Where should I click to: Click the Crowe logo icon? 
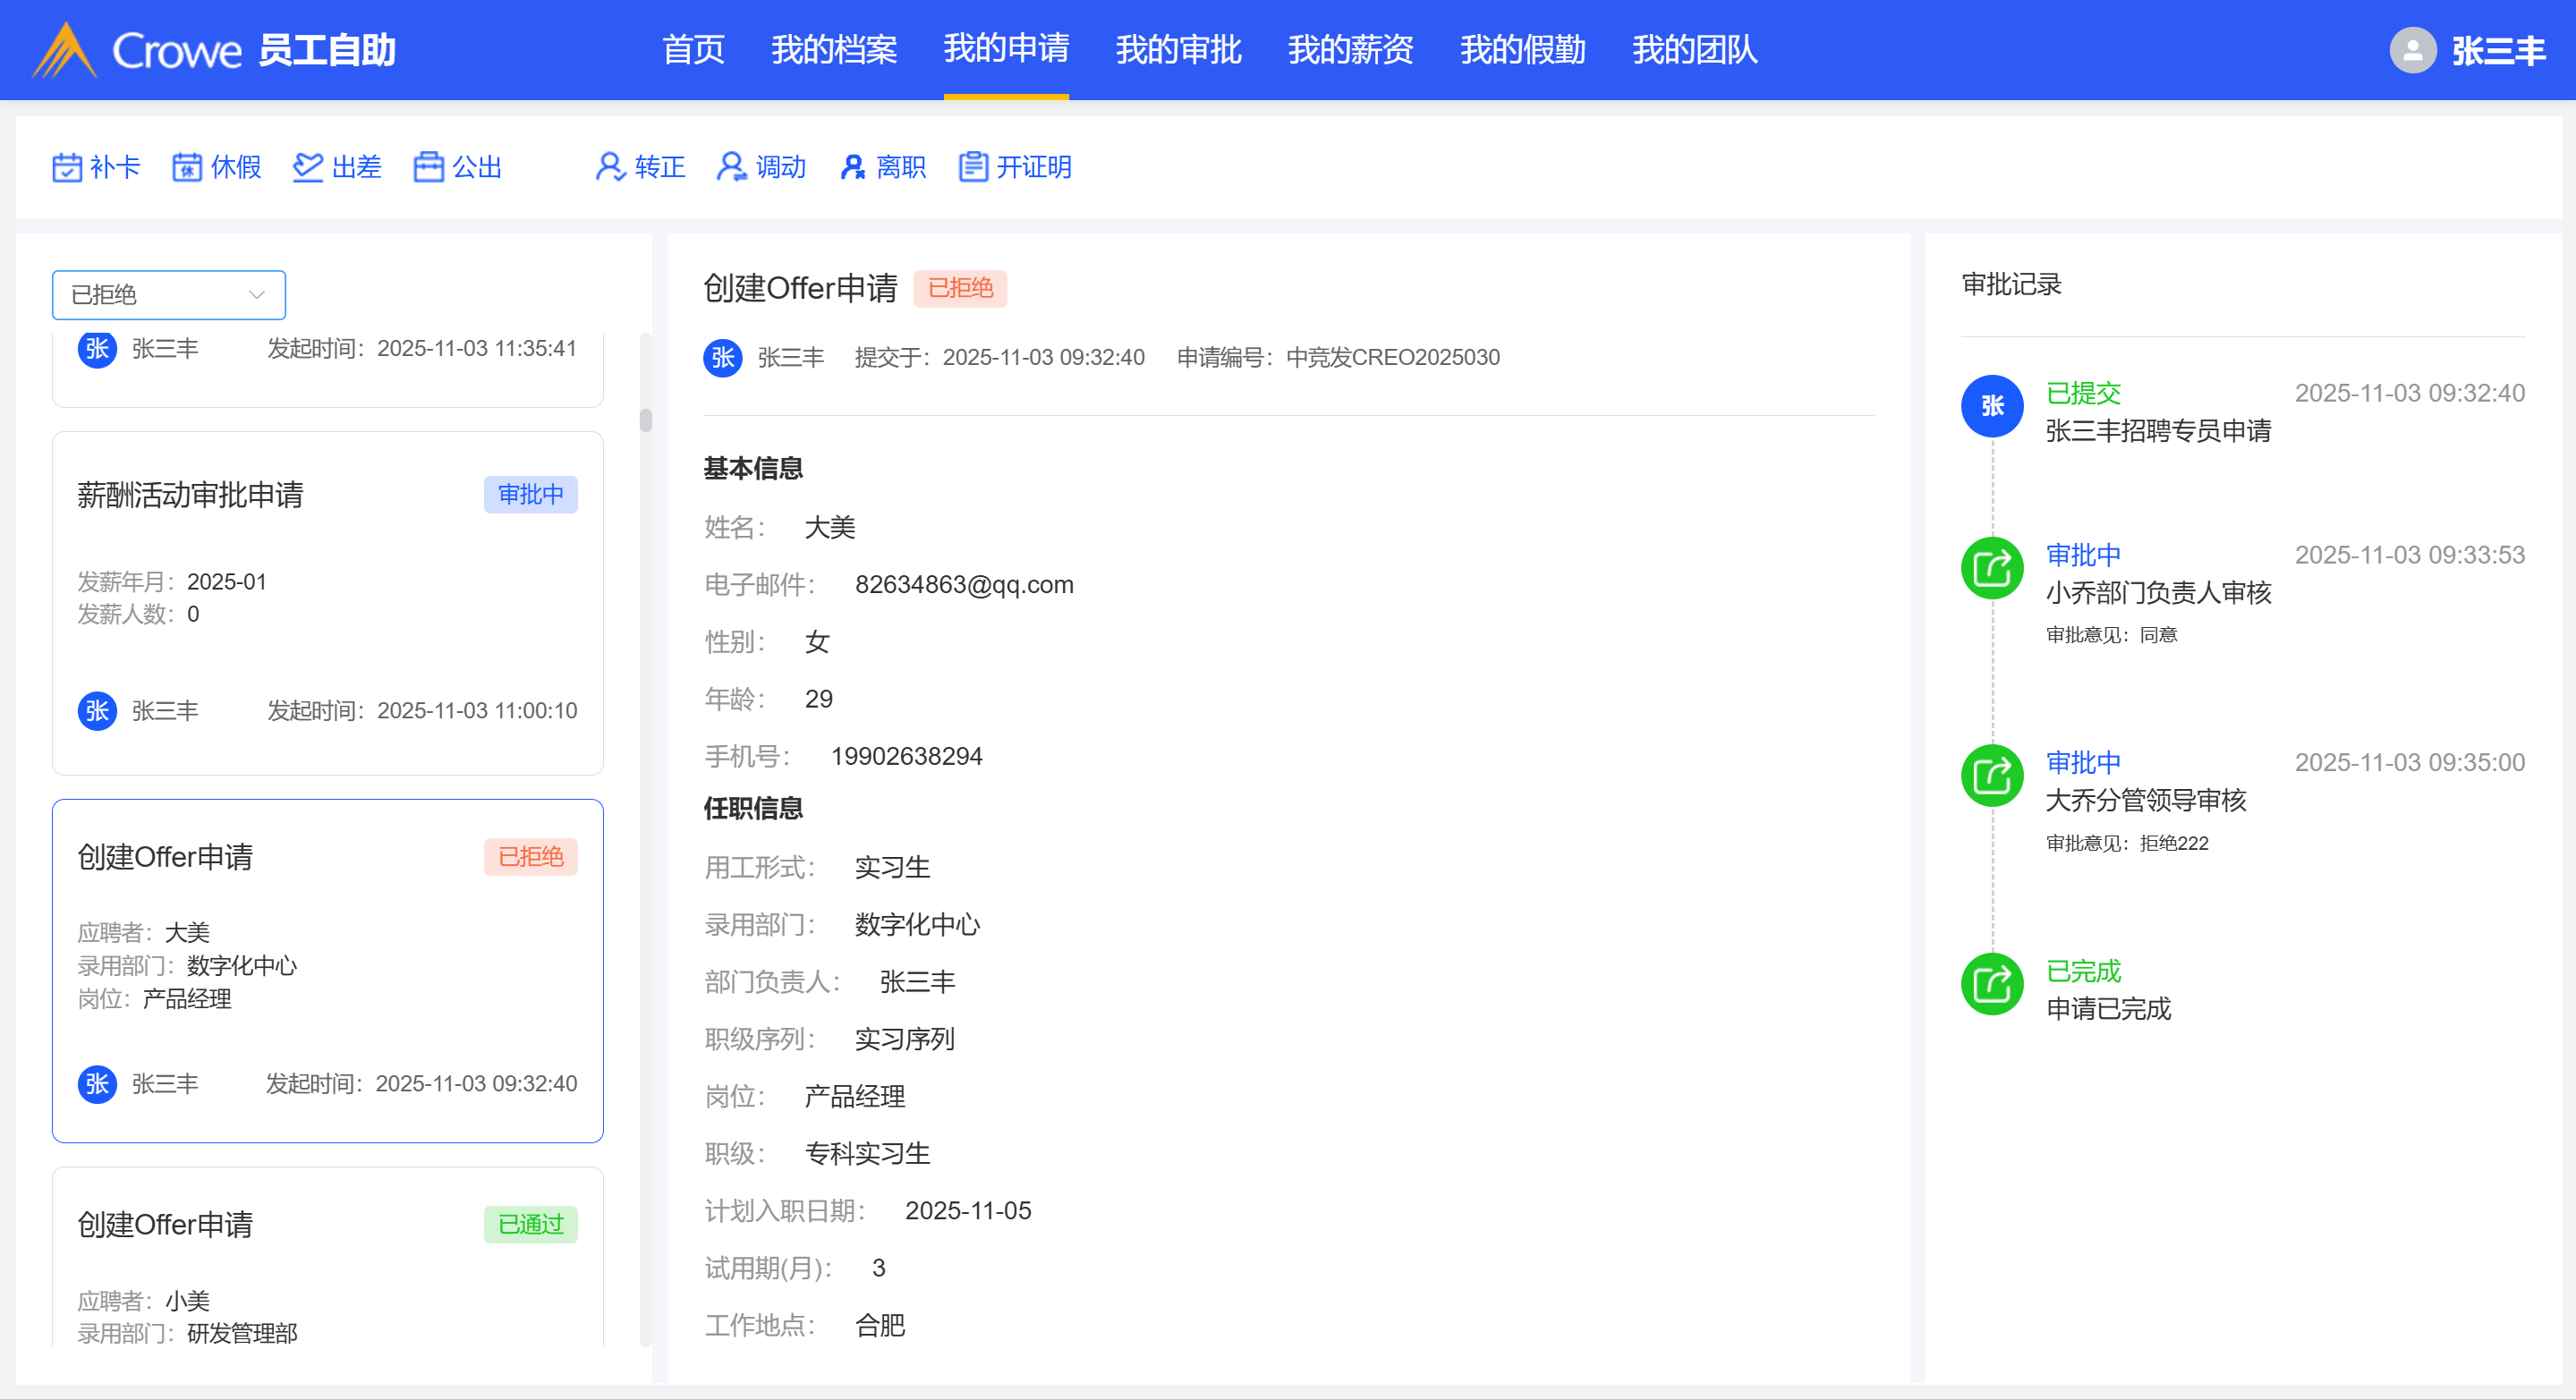[64, 50]
